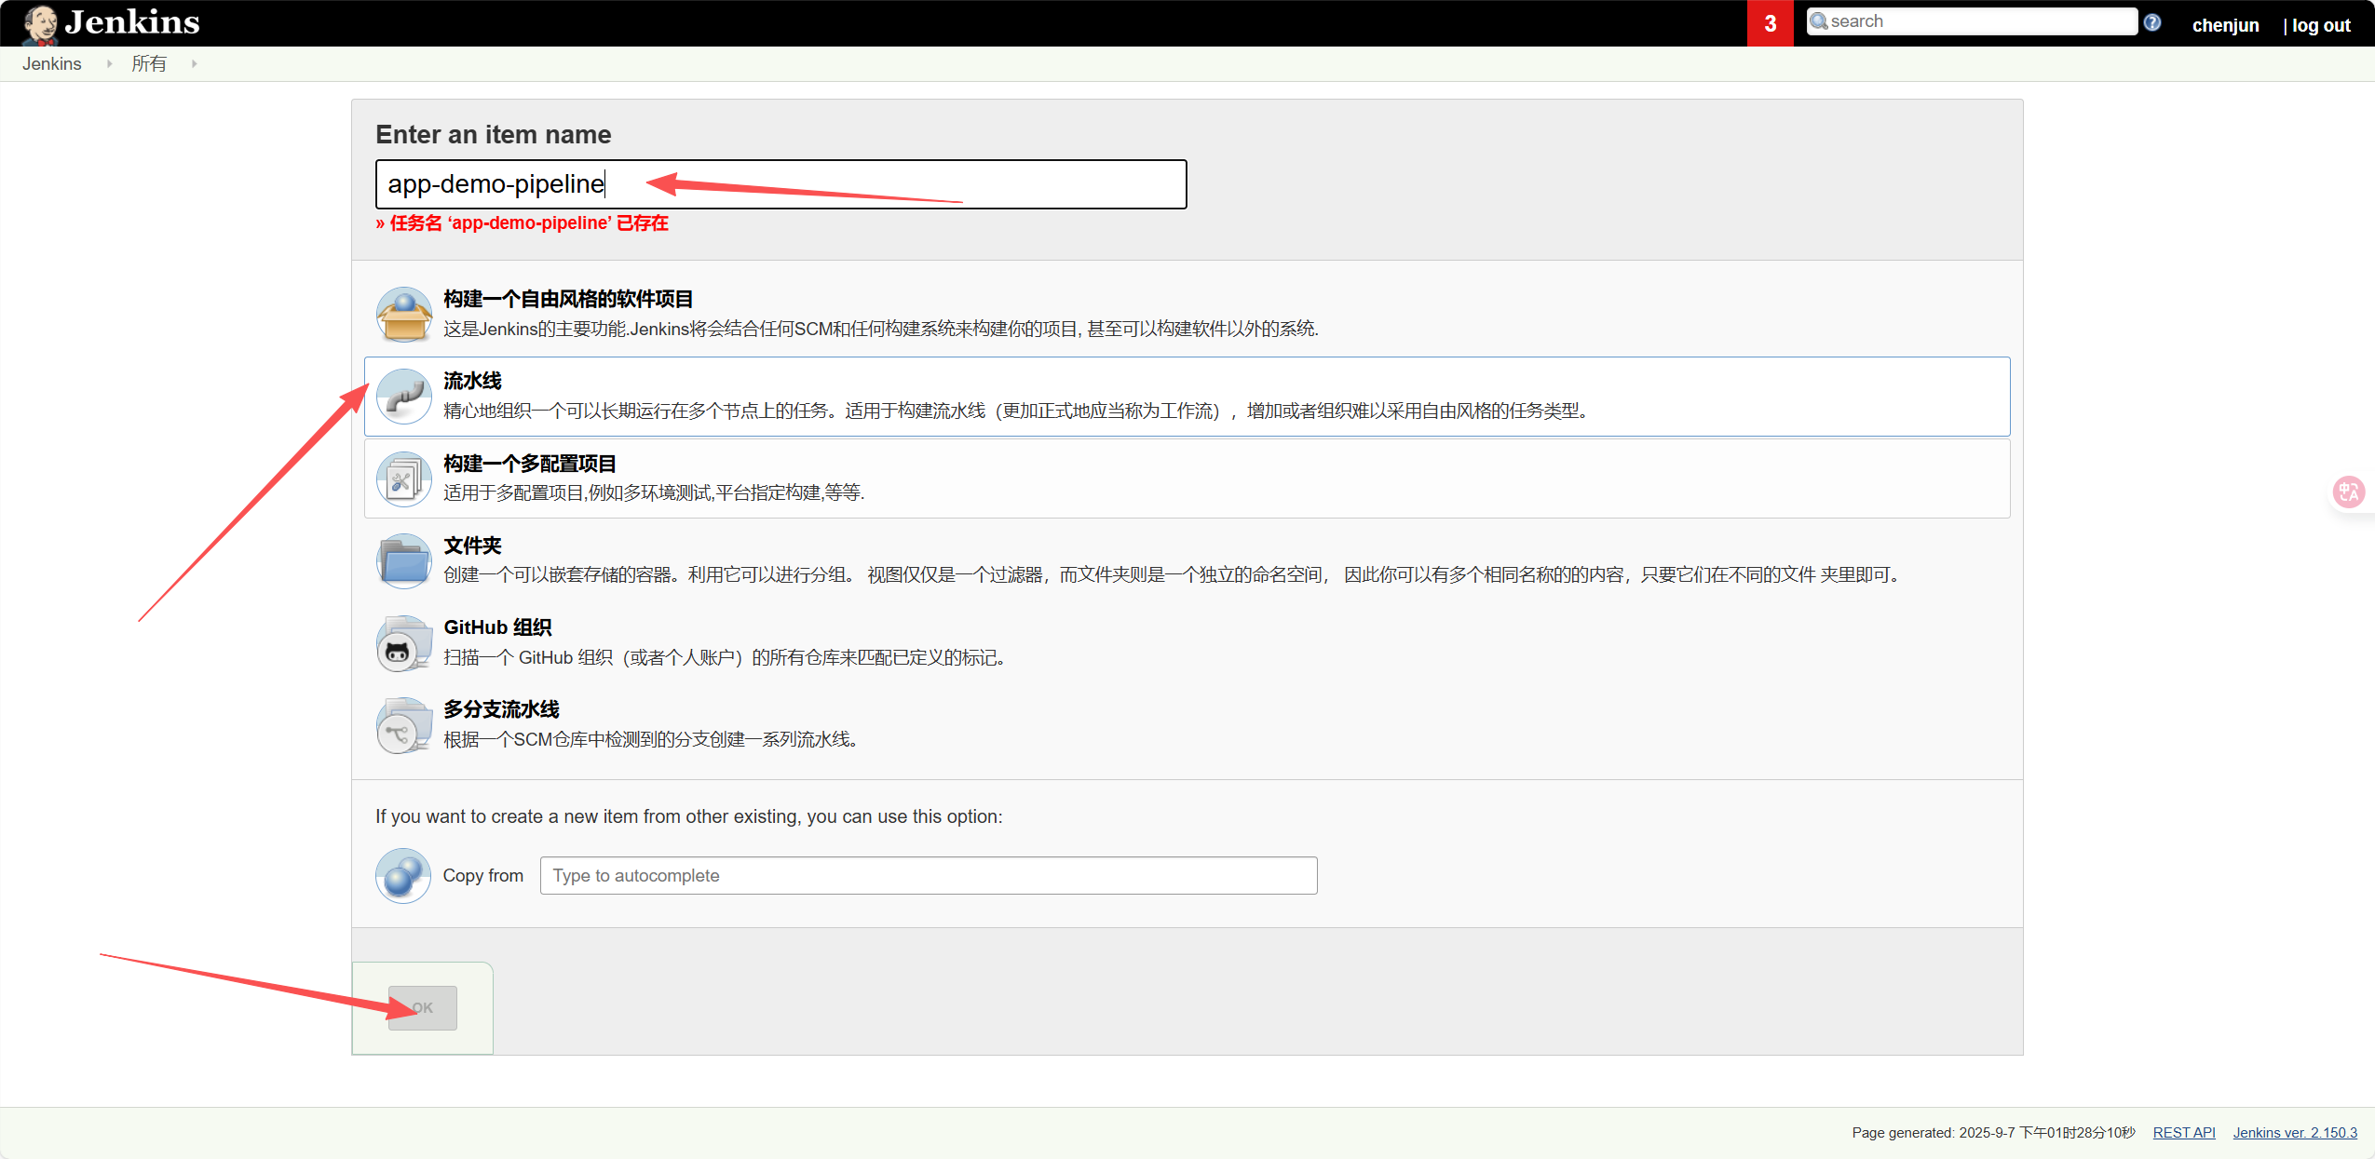Focus the search box in header
The width and height of the screenshot is (2375, 1159).
[x=1972, y=21]
